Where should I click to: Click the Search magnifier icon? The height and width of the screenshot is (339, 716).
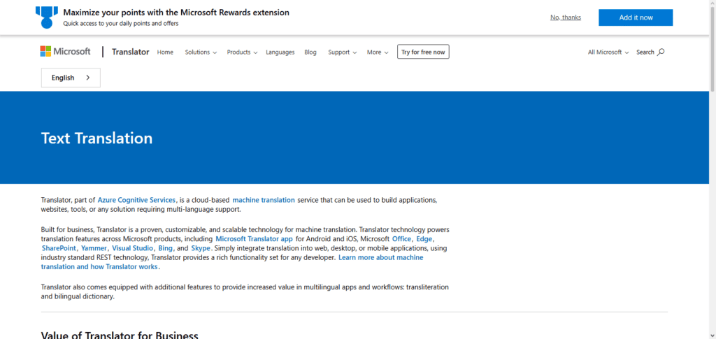tap(660, 52)
